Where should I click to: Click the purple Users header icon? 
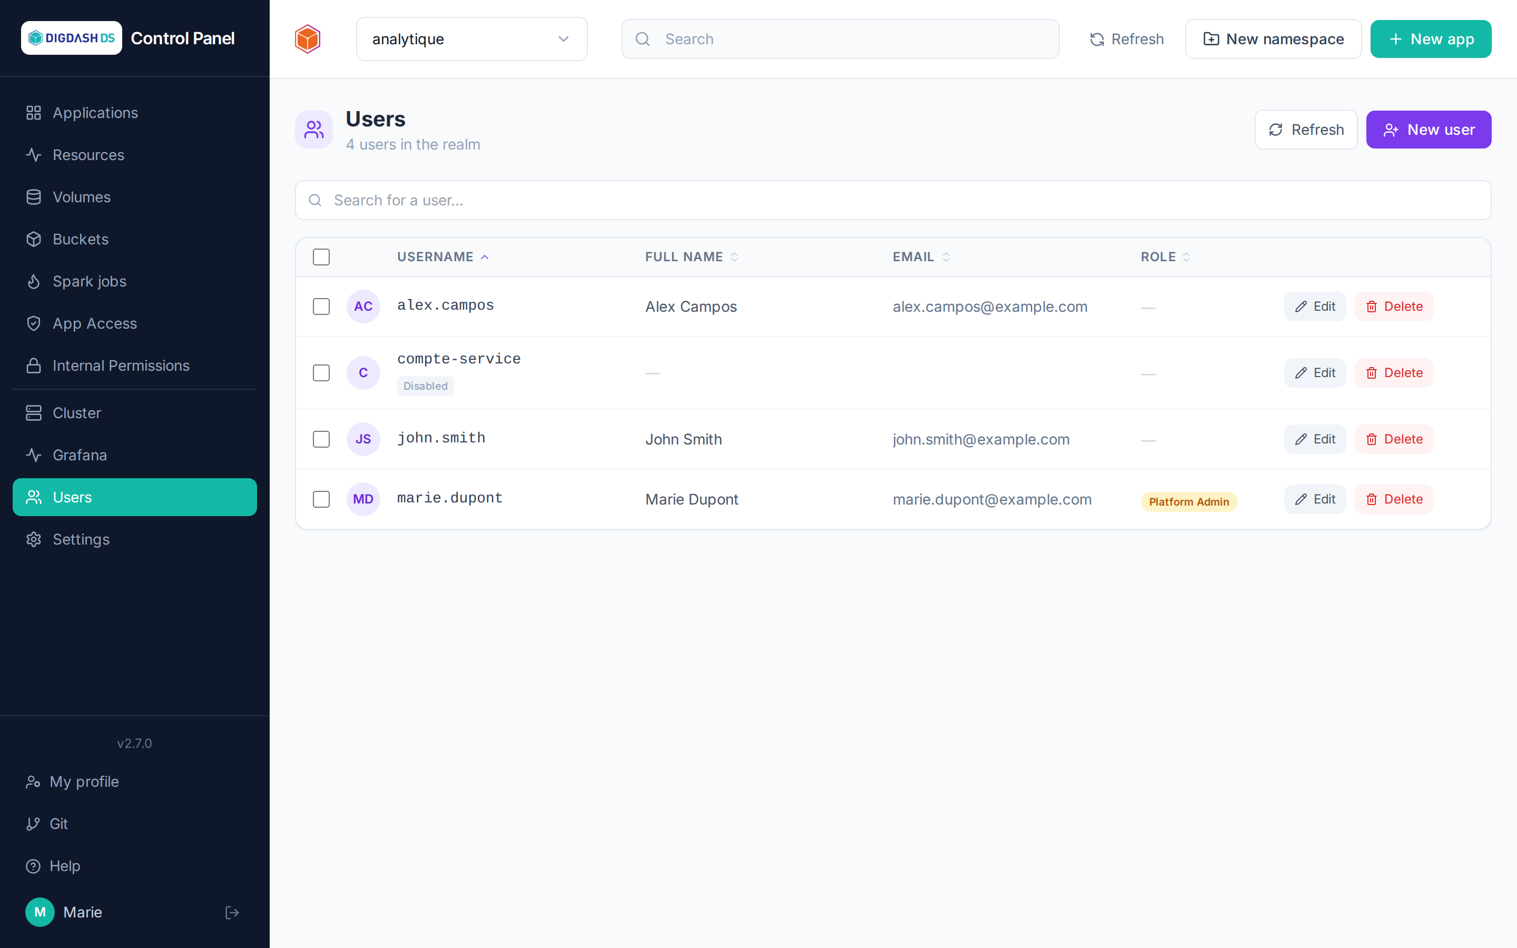(x=314, y=130)
